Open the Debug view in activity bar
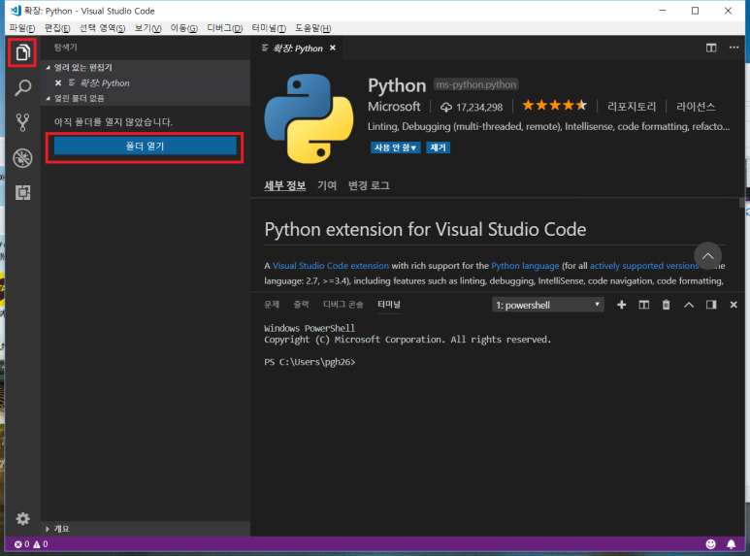 point(22,158)
